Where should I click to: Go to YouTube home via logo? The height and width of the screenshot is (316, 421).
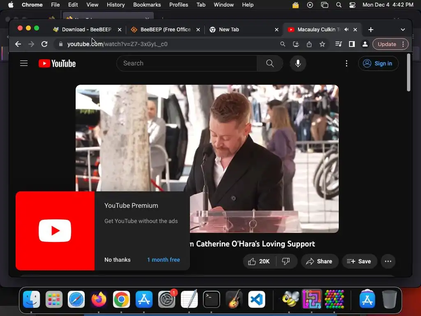57,63
